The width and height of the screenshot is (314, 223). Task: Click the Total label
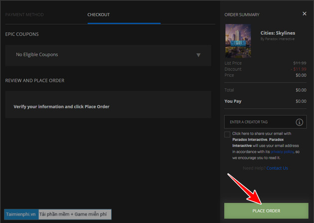[x=229, y=90]
